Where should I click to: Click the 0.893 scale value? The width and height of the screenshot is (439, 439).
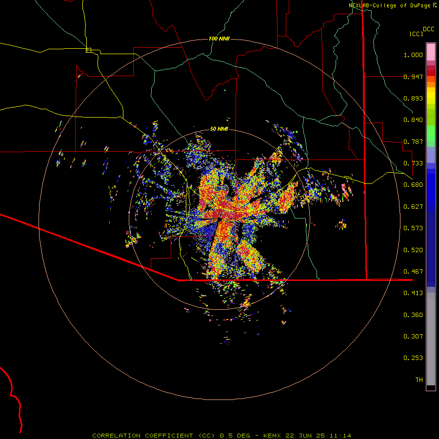click(413, 98)
